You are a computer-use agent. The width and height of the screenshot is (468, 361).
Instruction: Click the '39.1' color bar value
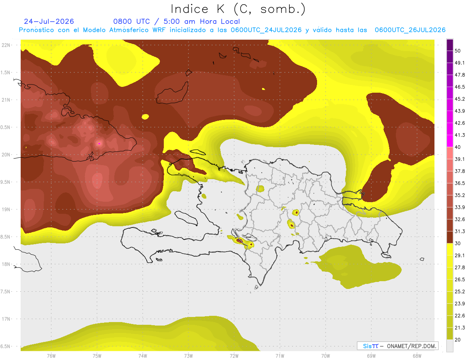click(x=460, y=159)
